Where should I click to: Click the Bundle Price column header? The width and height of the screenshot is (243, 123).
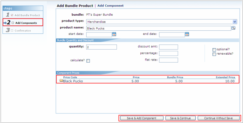(175, 77)
